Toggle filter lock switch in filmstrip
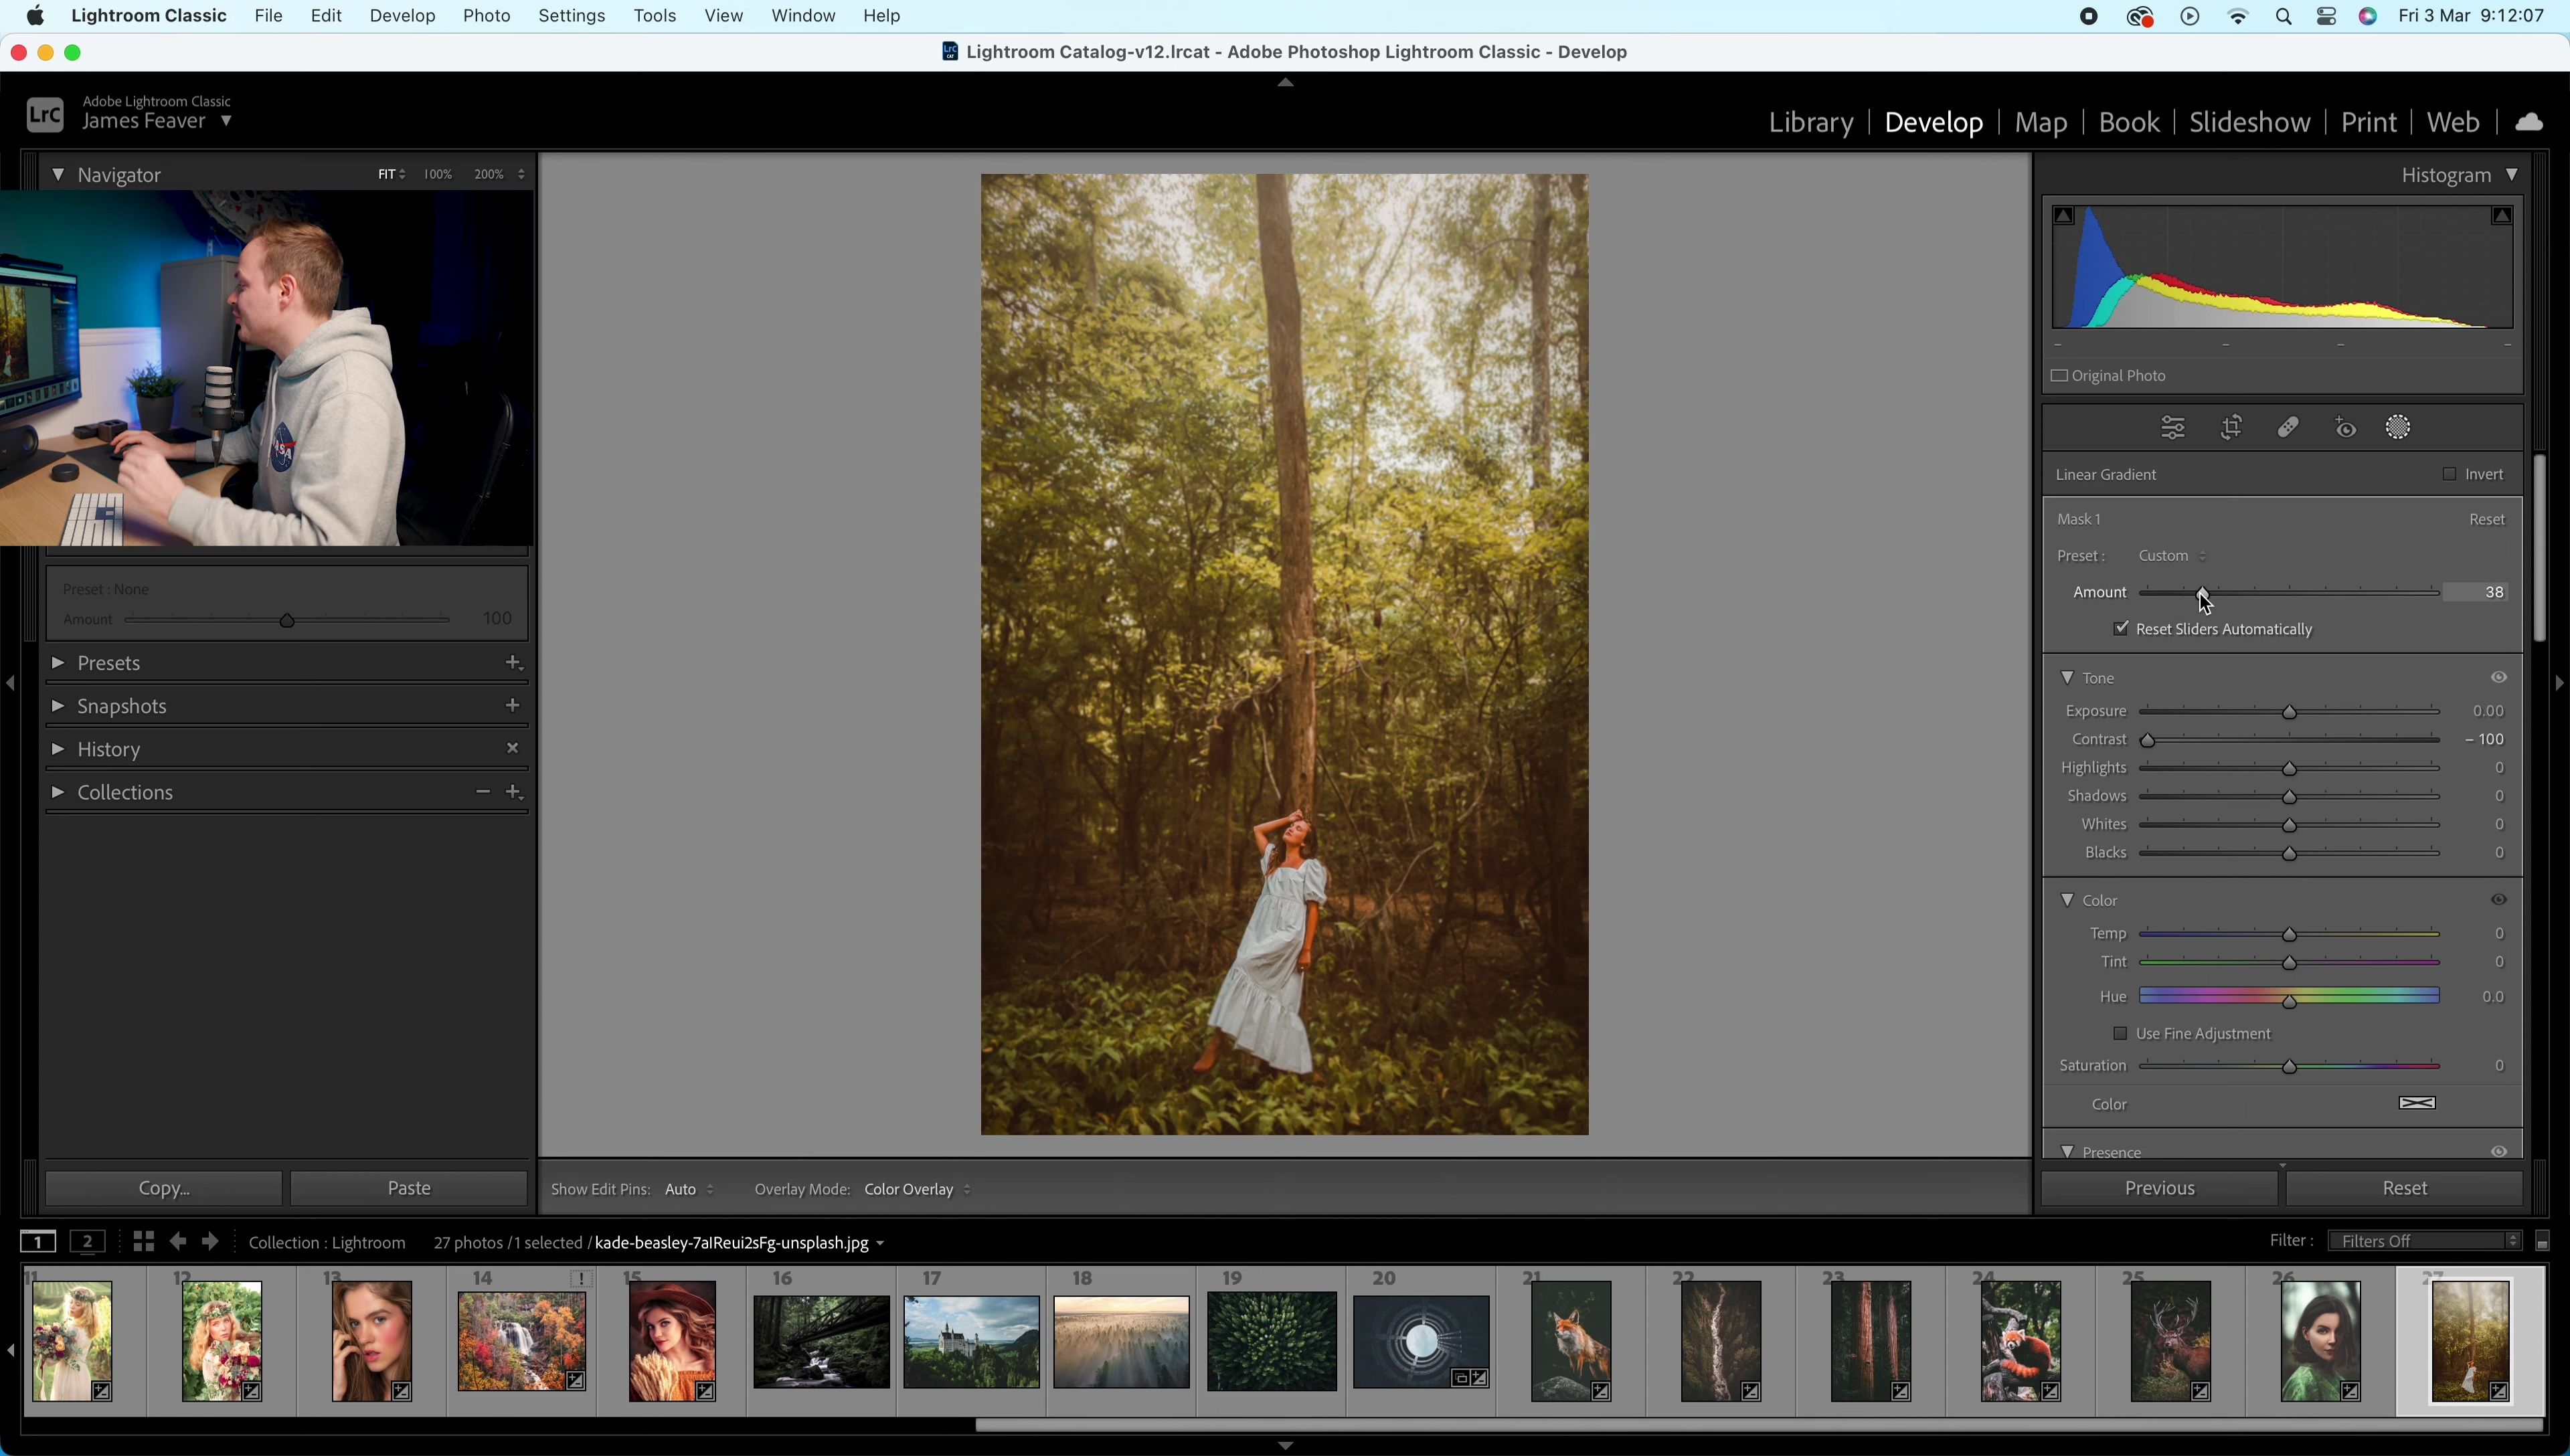 point(2542,1242)
